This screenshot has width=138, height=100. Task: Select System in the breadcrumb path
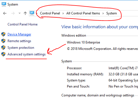112,13
